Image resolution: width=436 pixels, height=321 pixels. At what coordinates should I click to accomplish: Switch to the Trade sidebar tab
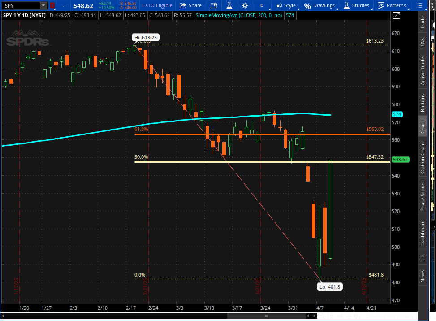(423, 22)
